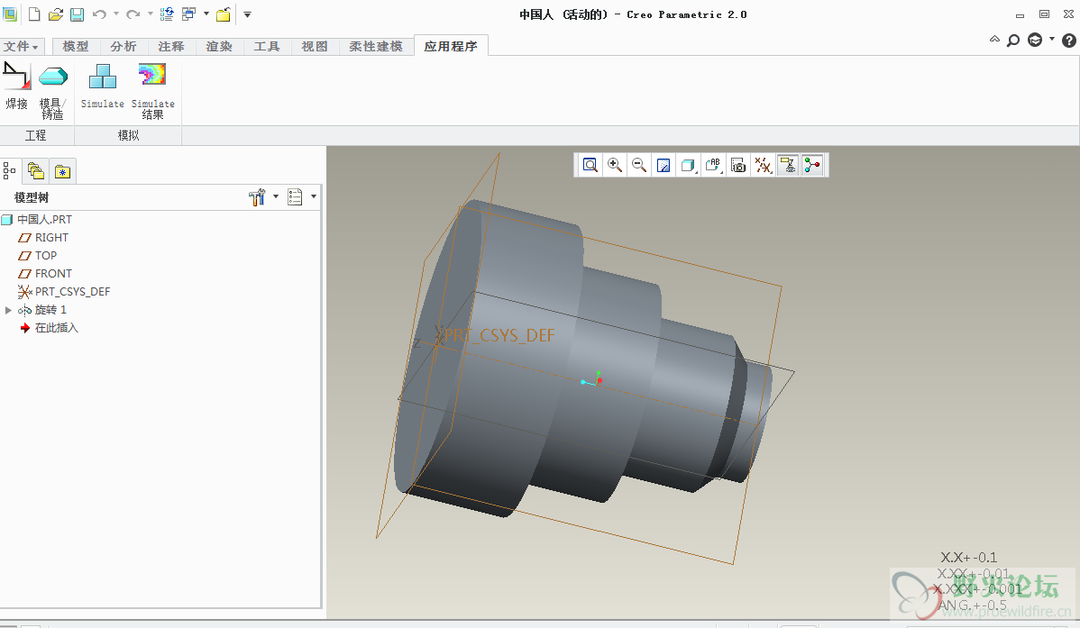Open the redo history dropdown arrow
Screen dimensions: 1080x628
point(150,14)
